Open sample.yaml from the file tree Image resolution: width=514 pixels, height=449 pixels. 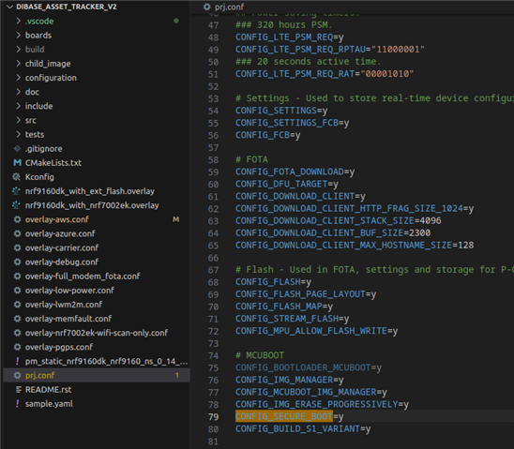[49, 403]
